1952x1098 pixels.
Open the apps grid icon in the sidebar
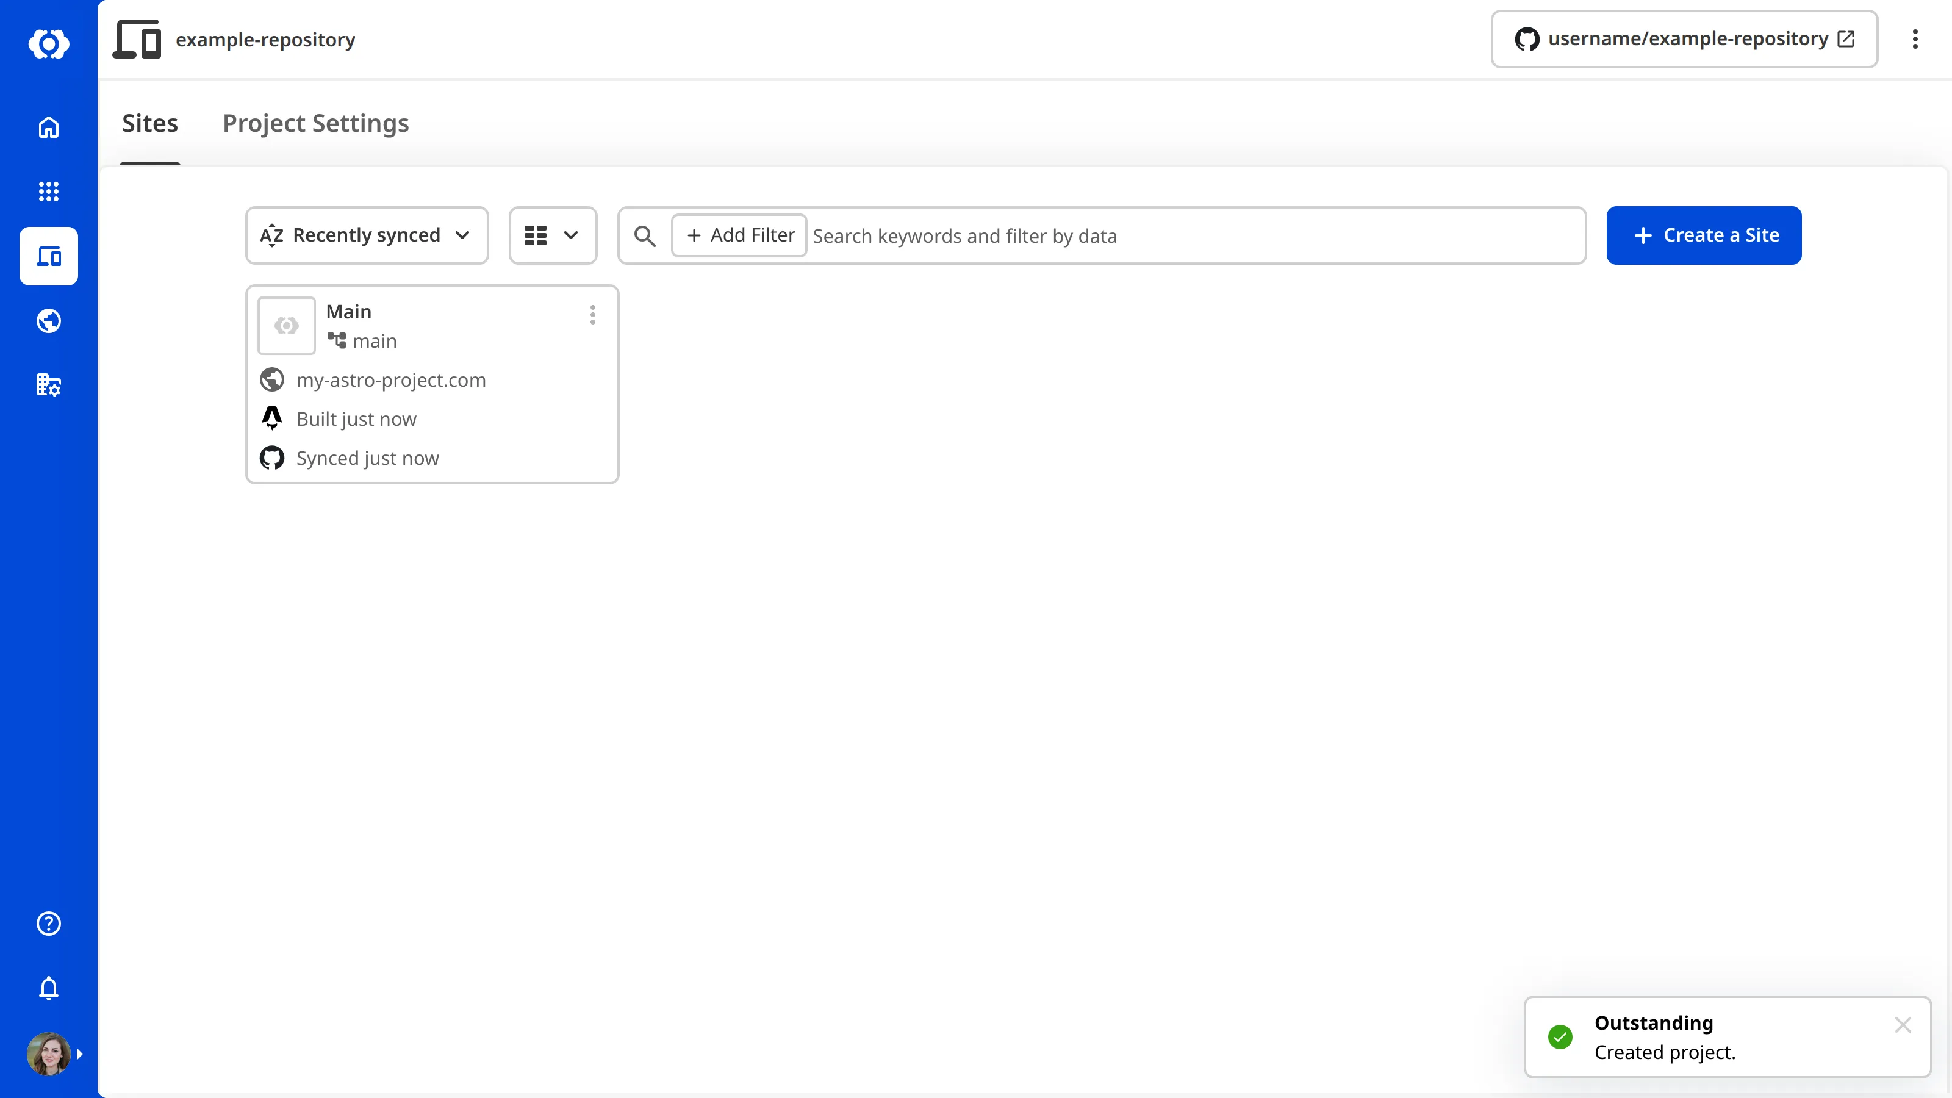(x=49, y=191)
